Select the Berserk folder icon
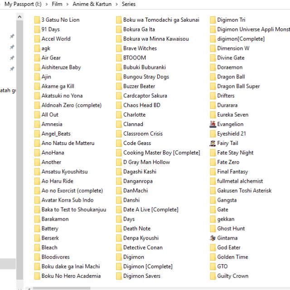Image resolution: width=290 pixels, height=290 pixels. (x=37, y=238)
